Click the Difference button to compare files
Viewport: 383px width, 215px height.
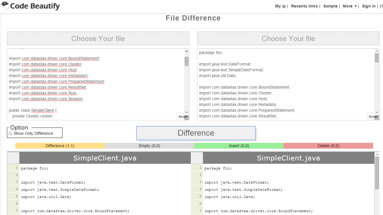196,133
